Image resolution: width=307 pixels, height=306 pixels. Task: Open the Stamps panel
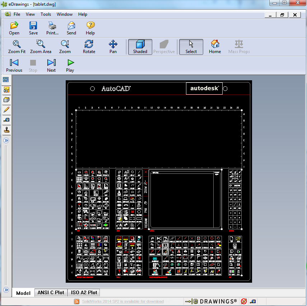6,130
